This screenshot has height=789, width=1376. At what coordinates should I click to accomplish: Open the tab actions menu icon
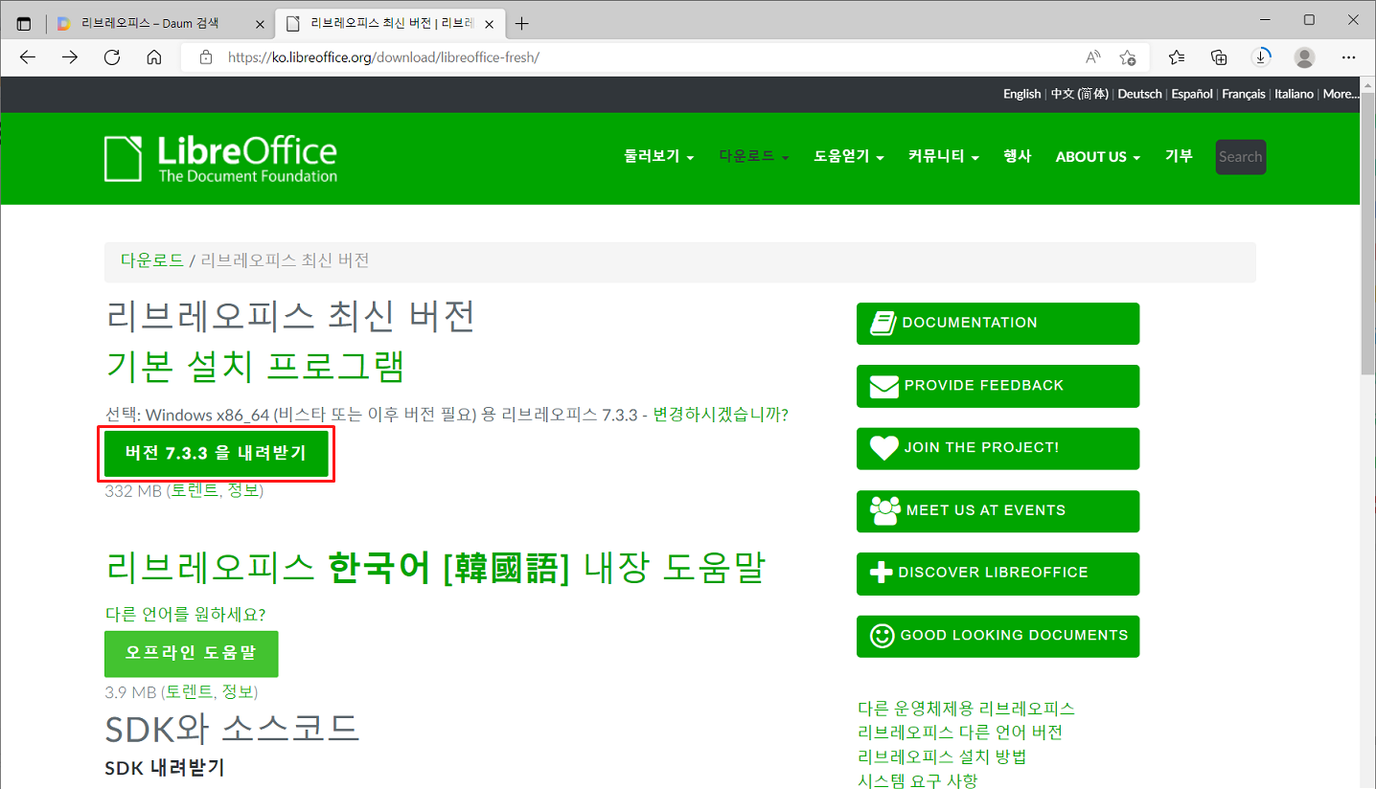(24, 23)
